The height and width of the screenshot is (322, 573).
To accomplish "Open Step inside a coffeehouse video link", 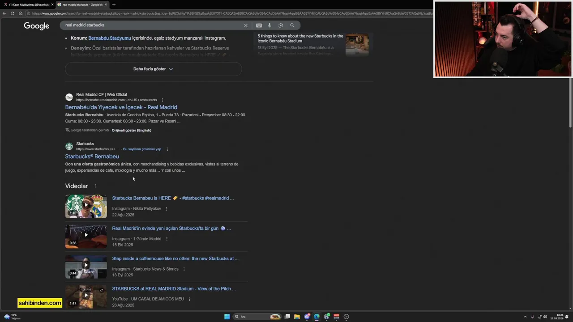I will [175, 258].
